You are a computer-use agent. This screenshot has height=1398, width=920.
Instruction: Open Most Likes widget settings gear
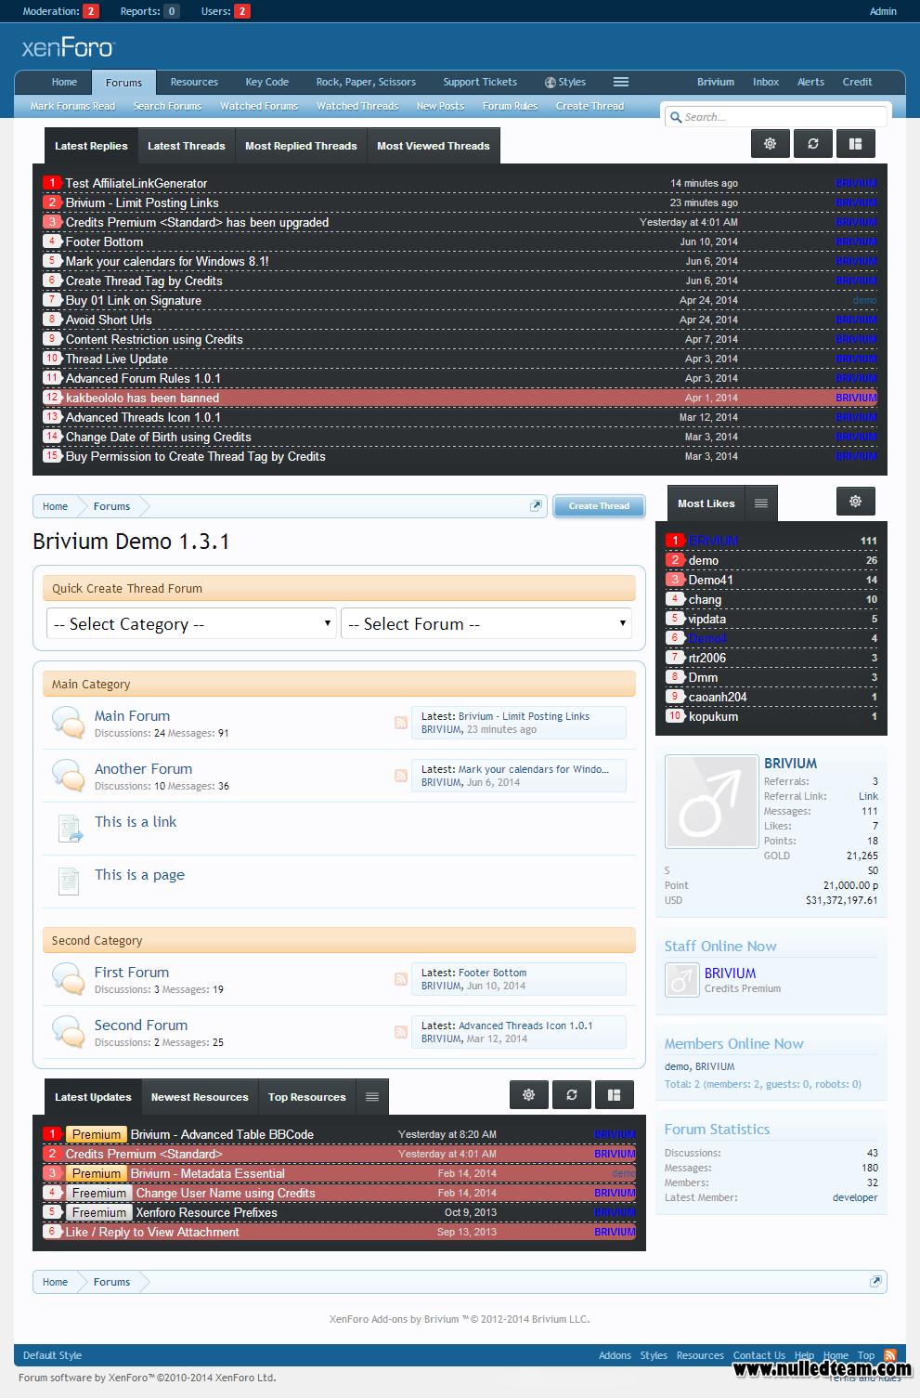pos(855,502)
